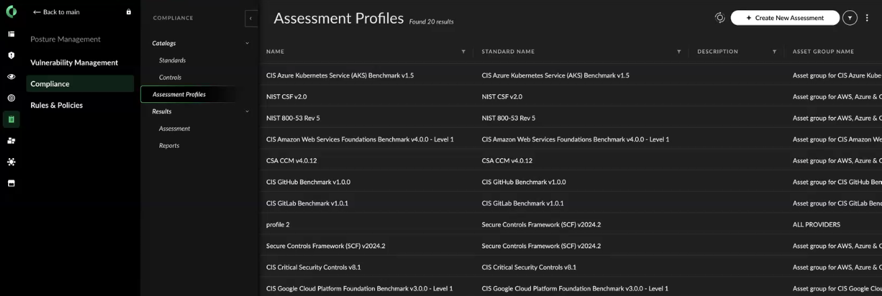Viewport: 882px width, 296px height.
Task: Sort by STANDARD NAME column header
Action: click(508, 52)
